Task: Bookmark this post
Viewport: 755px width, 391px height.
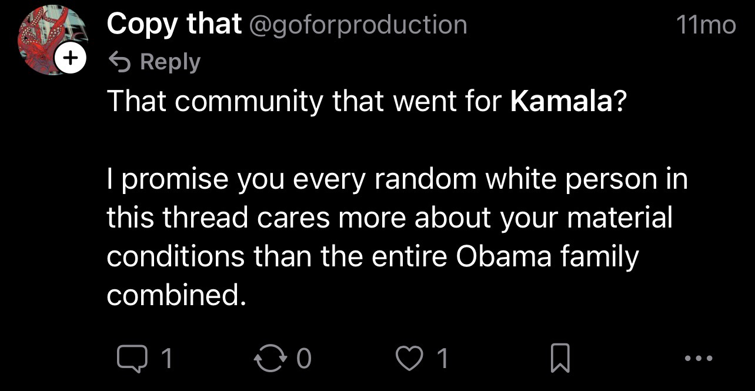Action: coord(560,358)
